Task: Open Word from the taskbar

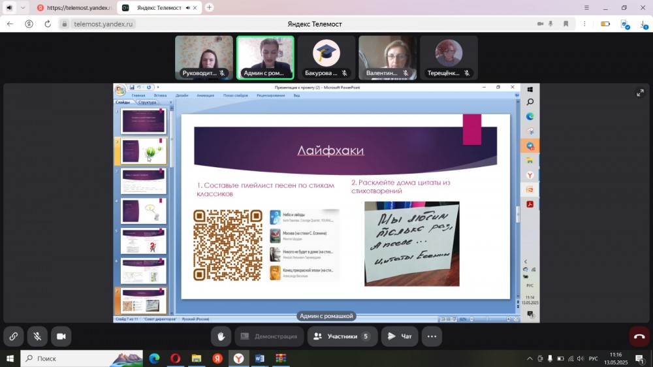Action: pos(259,358)
